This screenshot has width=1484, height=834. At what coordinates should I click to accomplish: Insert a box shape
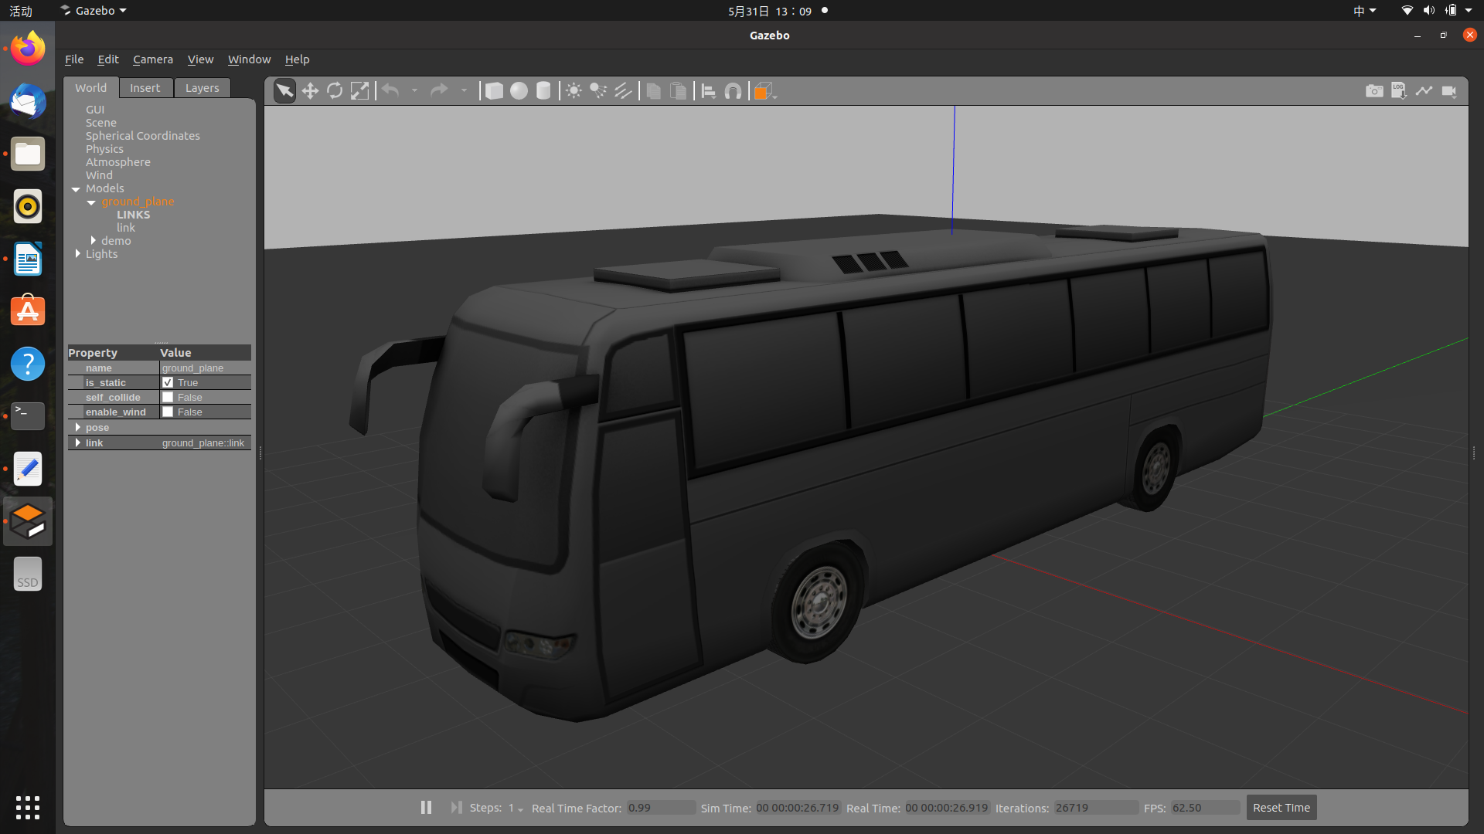(494, 91)
